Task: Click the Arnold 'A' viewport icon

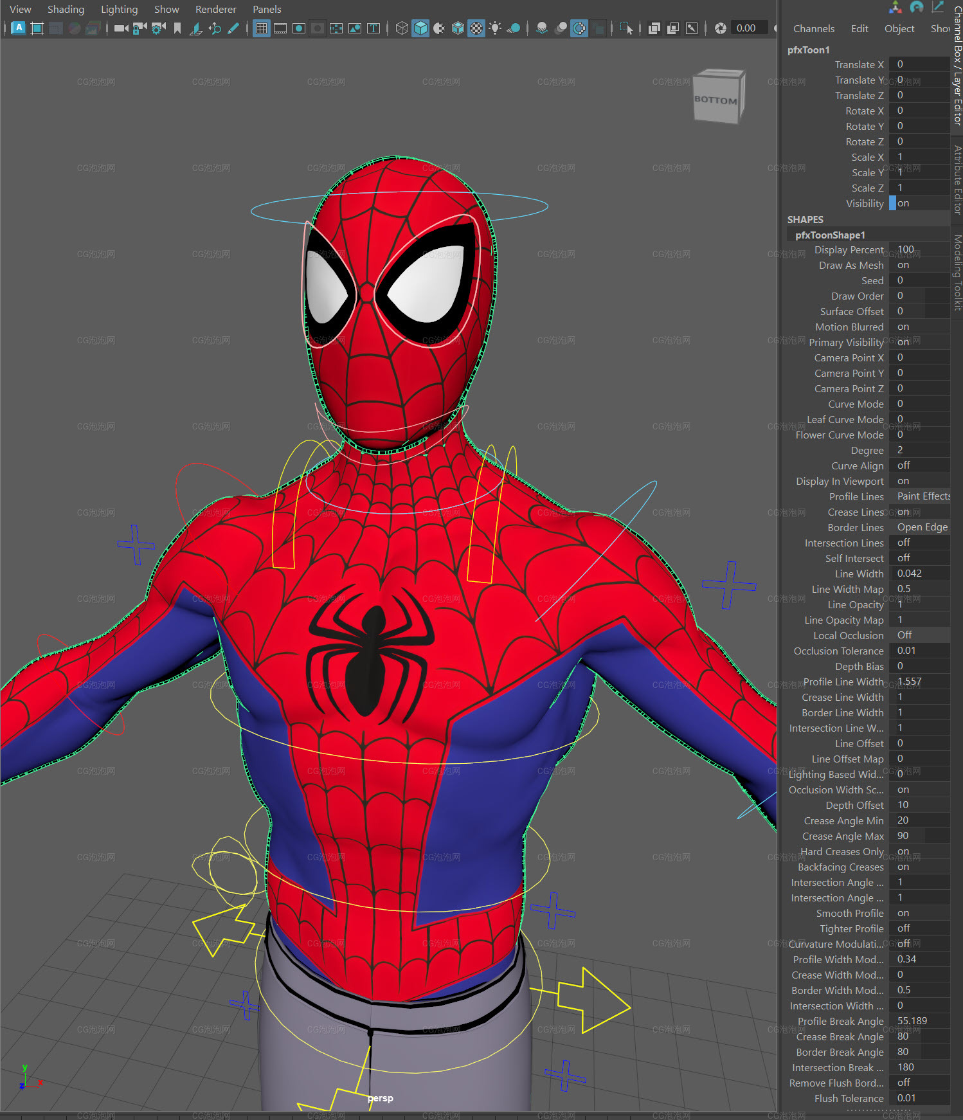Action: (19, 28)
